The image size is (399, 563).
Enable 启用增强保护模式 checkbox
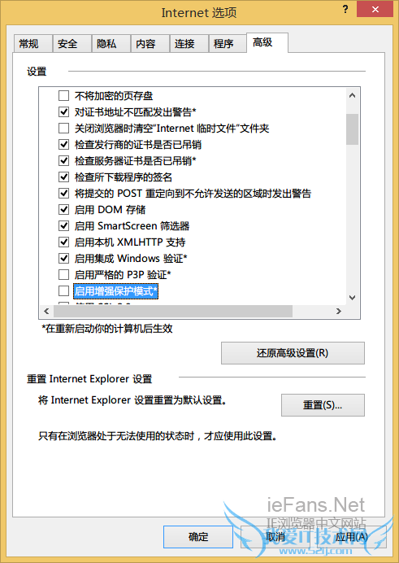tap(64, 290)
